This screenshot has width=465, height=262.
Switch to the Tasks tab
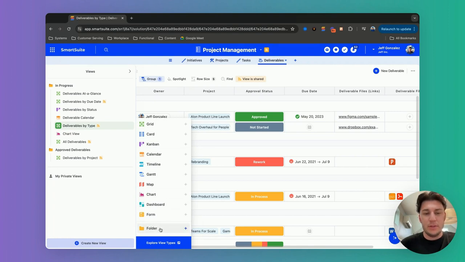[243, 60]
